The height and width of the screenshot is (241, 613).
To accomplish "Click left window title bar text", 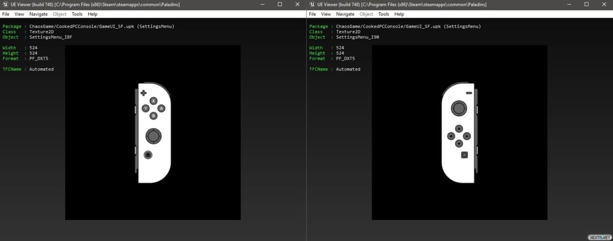I will (x=95, y=4).
